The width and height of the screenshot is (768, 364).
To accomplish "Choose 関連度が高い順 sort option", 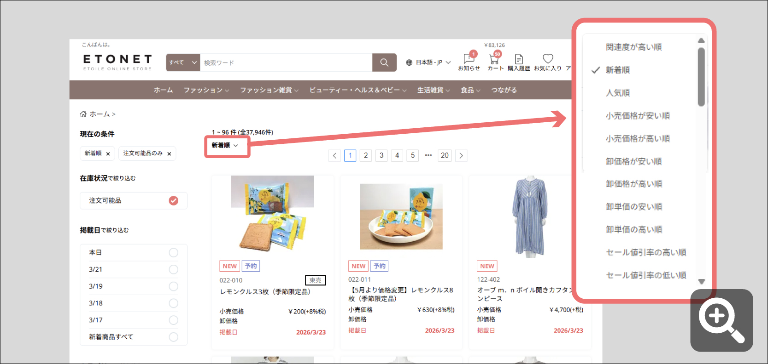I will 634,47.
